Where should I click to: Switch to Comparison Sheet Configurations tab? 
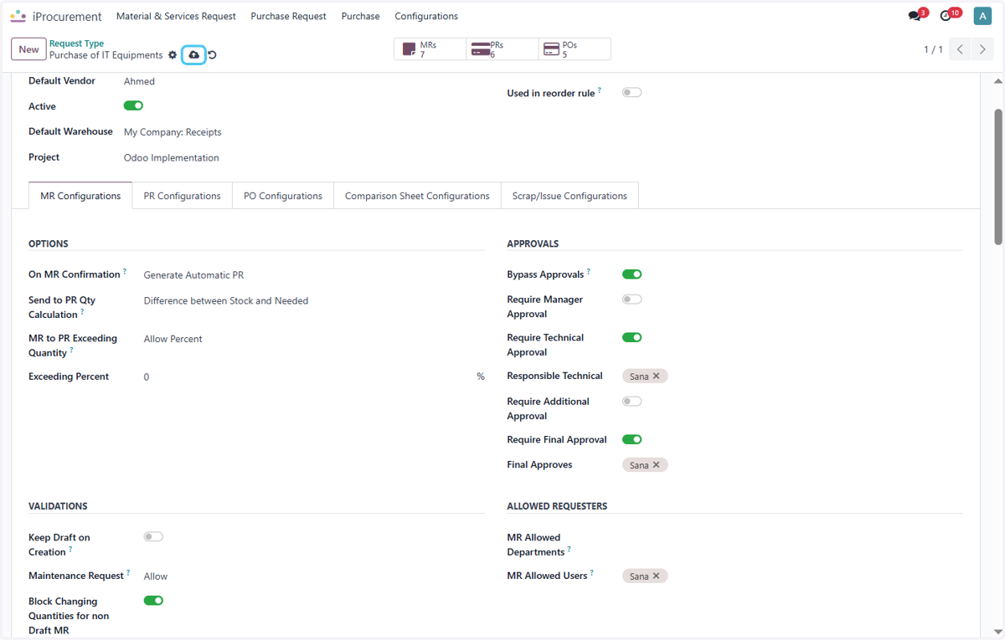click(417, 196)
